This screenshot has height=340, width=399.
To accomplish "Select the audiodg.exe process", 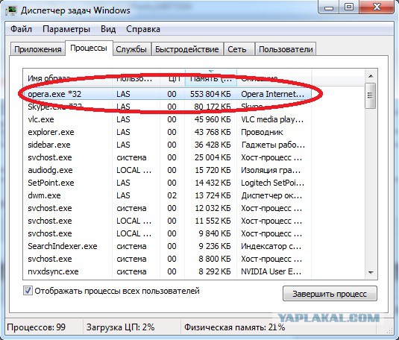I will pos(168,170).
